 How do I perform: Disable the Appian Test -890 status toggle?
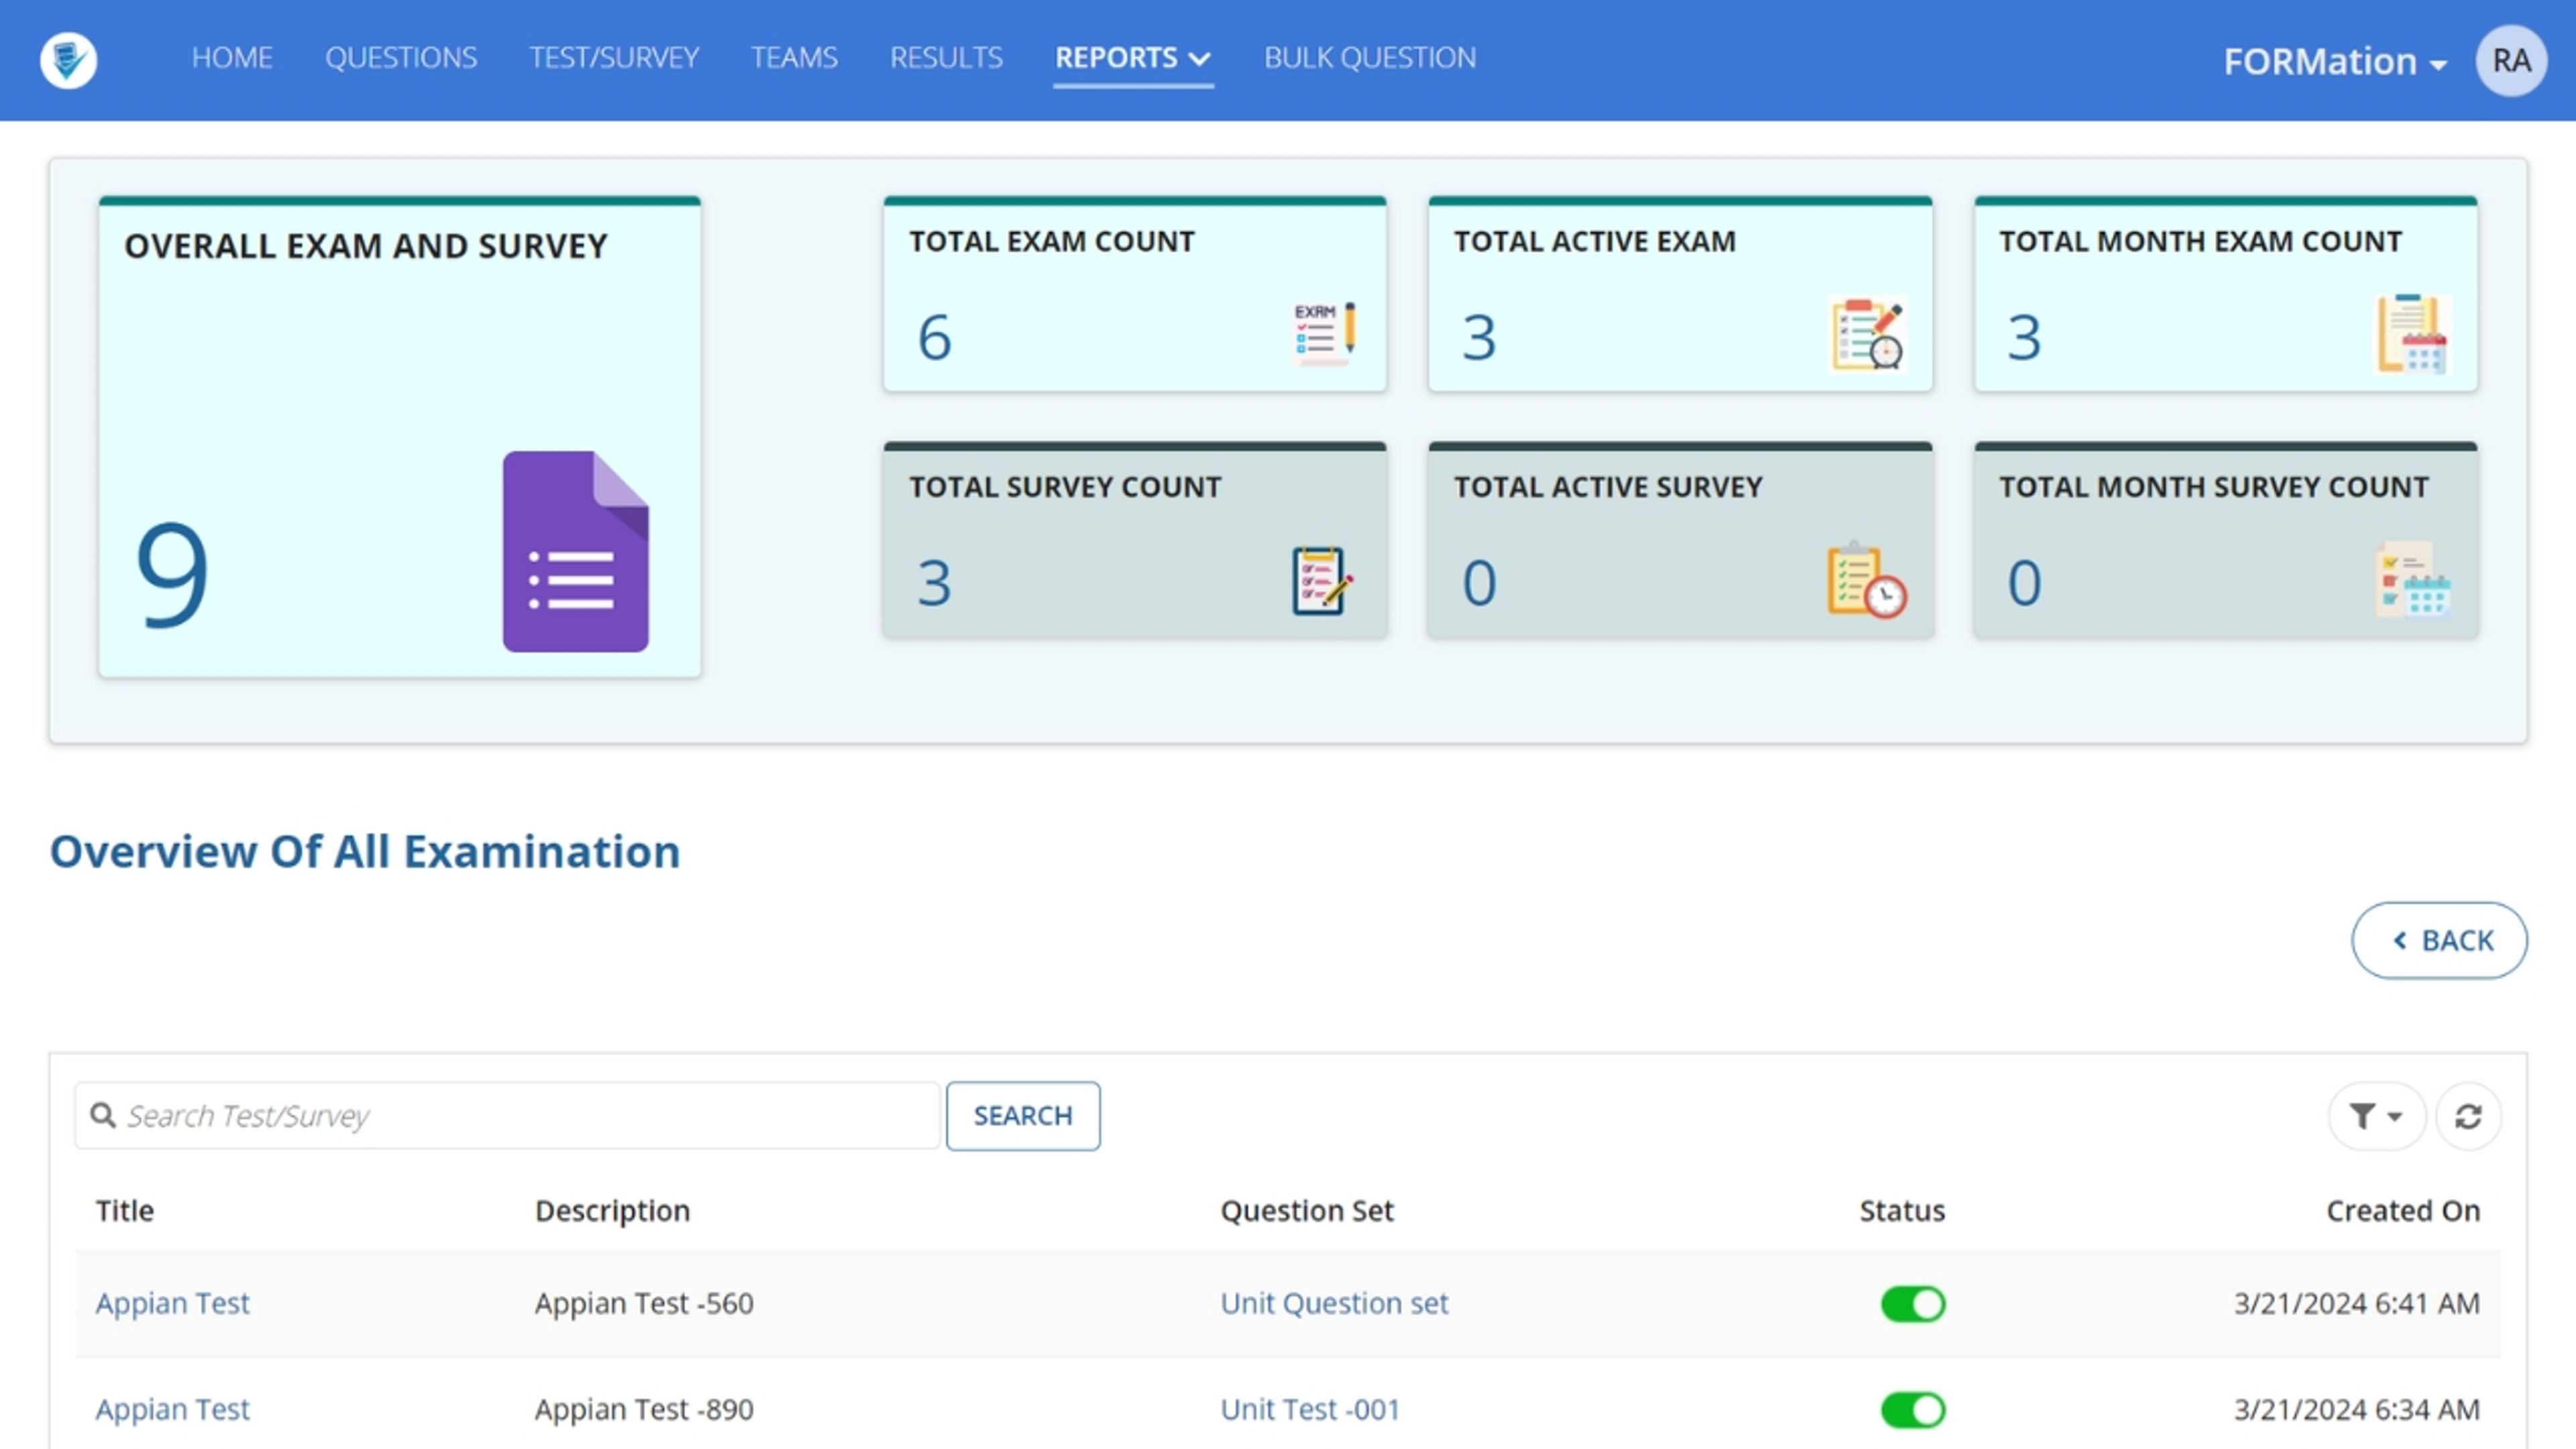click(x=1912, y=1410)
